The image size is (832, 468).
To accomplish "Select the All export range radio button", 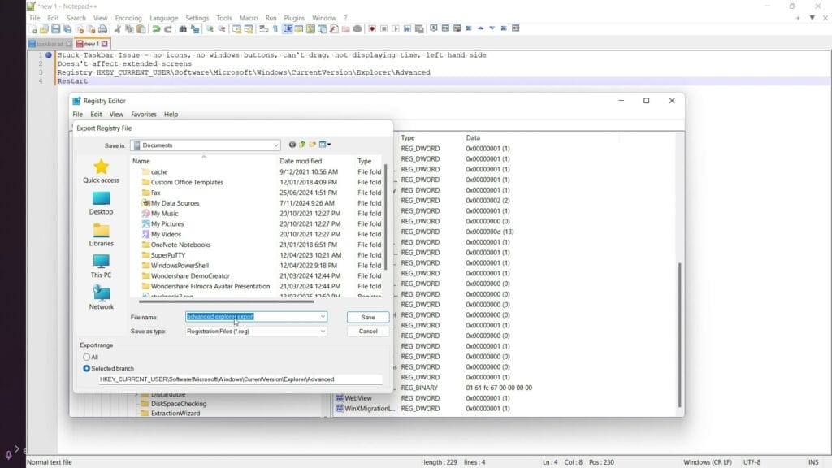I will [x=88, y=356].
